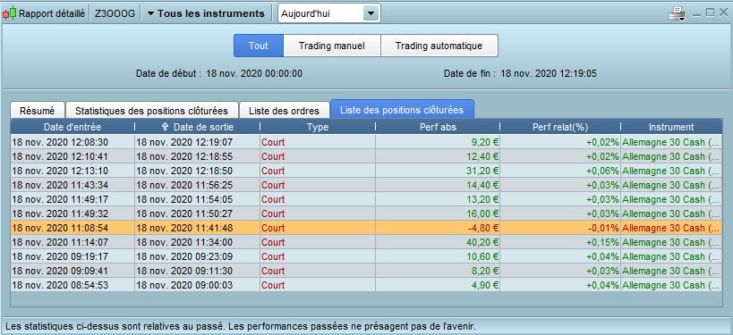
Task: Click the Z3OOOG account label
Action: pos(115,13)
